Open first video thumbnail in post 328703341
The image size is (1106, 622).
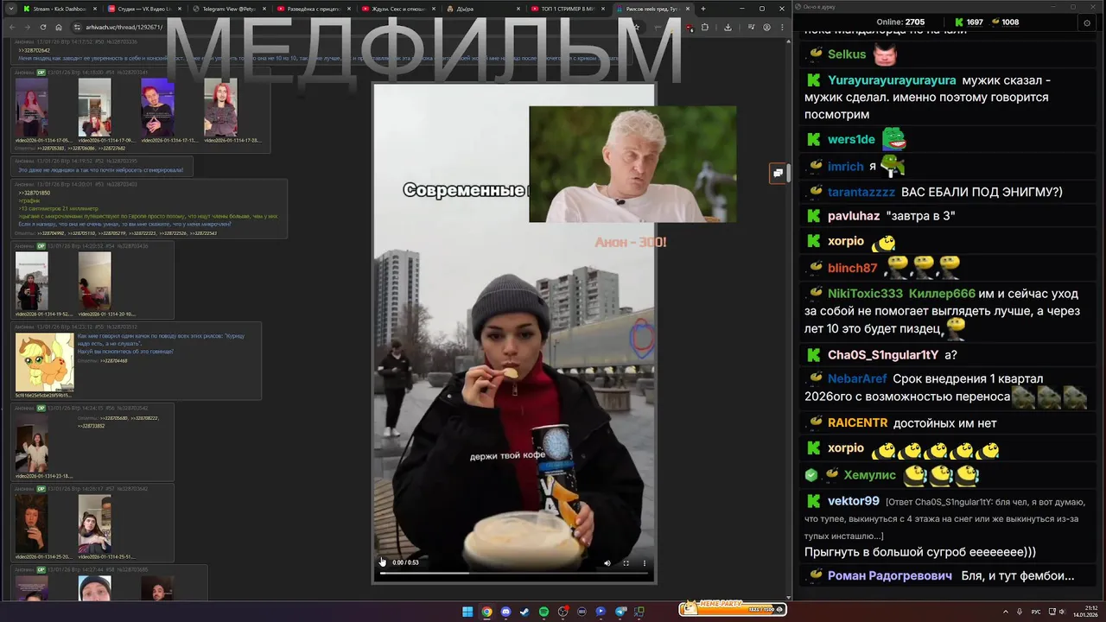[x=32, y=108]
